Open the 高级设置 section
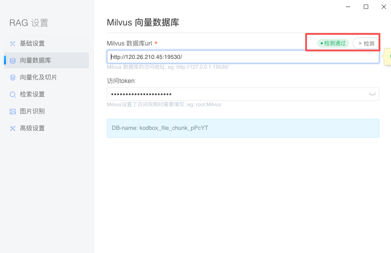 (x=32, y=129)
